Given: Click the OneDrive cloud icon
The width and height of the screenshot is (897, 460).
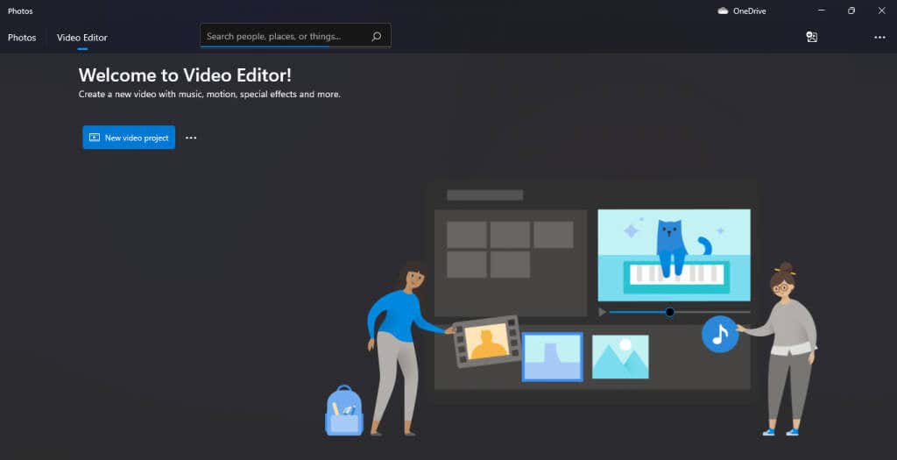Looking at the screenshot, I should (x=723, y=11).
